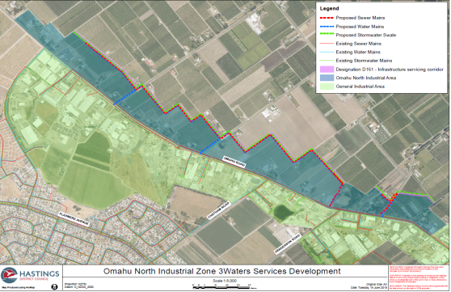451x292 pixels.
Task: Click the Flaxmere Avenue road label
Action: [x=74, y=219]
